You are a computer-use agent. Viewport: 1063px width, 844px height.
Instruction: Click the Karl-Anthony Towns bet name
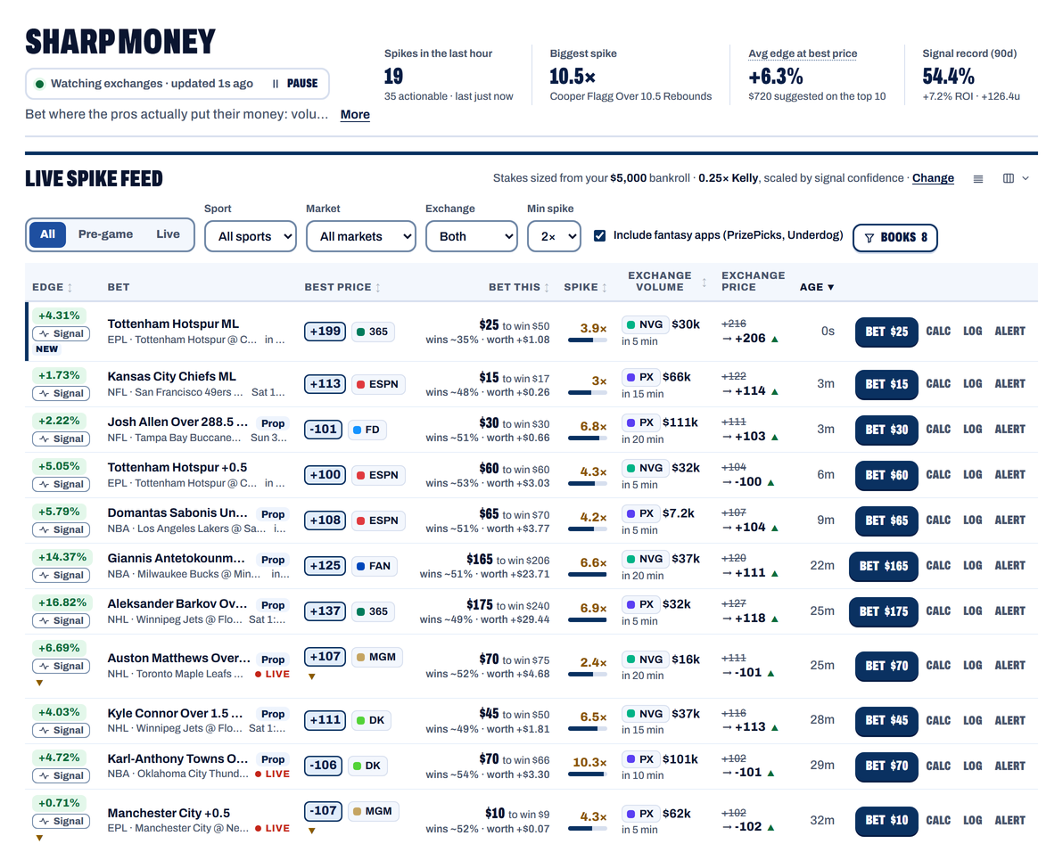177,758
